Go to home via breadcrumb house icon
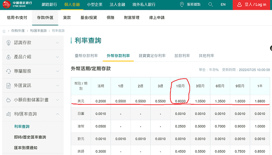 (x=4, y=31)
